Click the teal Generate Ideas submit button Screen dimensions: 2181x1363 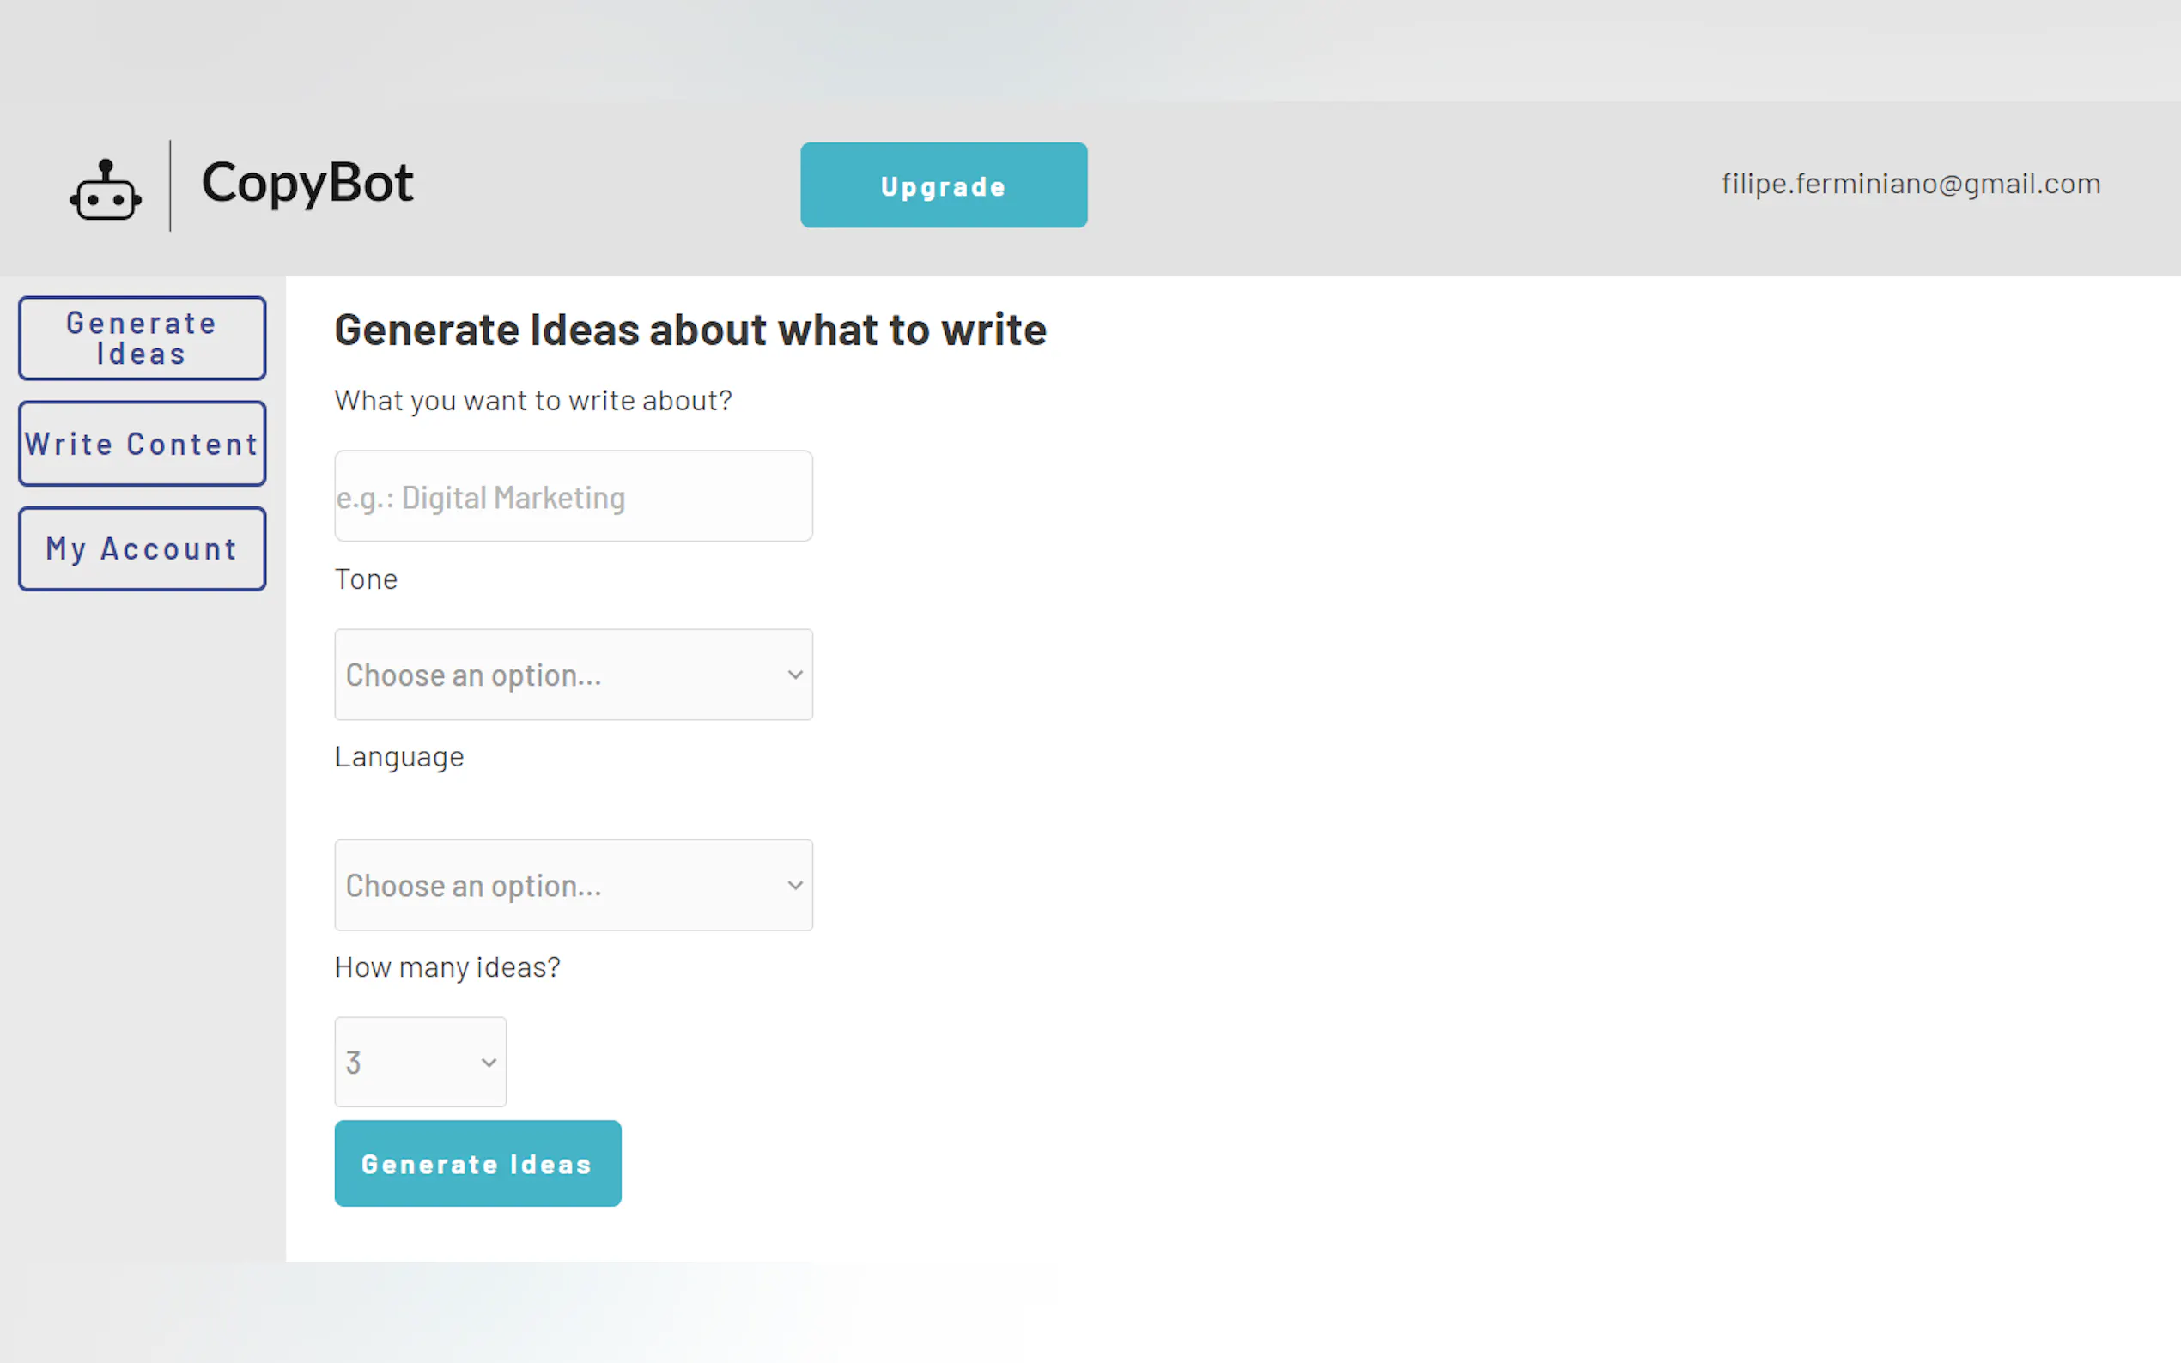point(477,1164)
